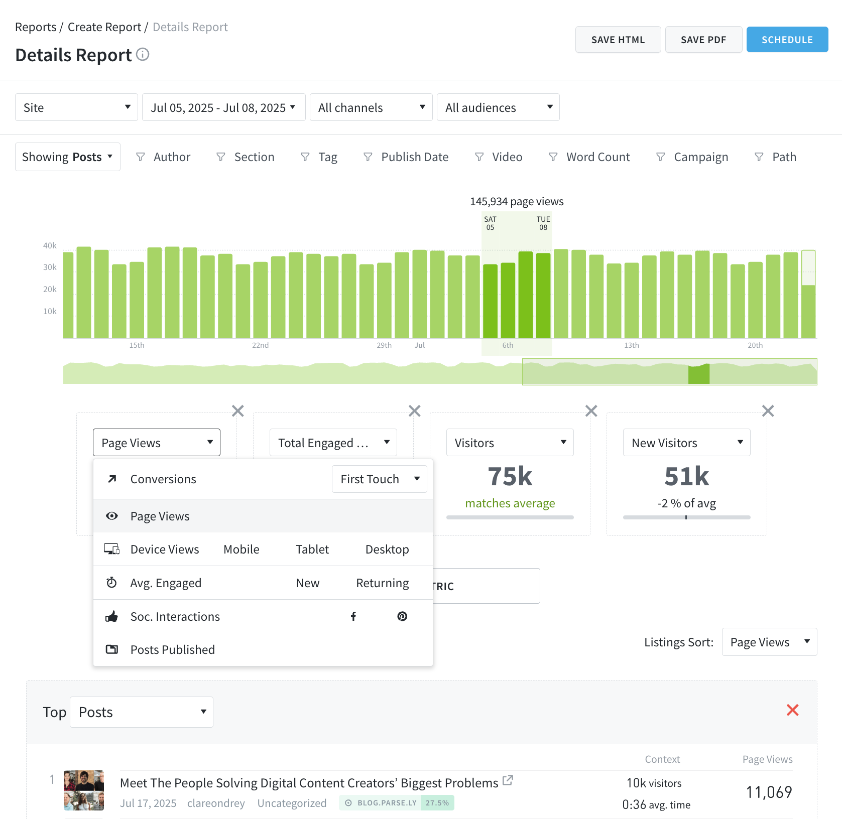This screenshot has width=842, height=819.
Task: Remove the Page Views metric card
Action: click(238, 411)
